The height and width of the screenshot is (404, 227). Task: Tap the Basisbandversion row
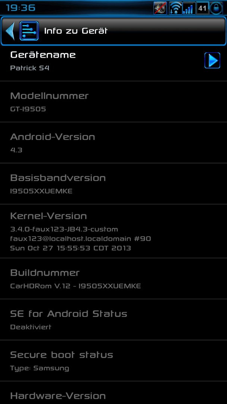pyautogui.click(x=113, y=183)
